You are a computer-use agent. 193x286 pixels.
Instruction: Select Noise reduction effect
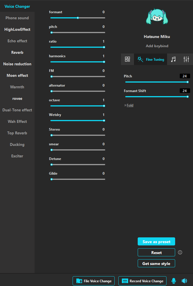click(x=17, y=64)
